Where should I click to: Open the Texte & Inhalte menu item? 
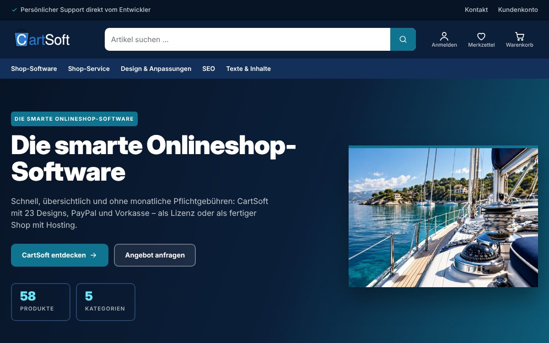(x=248, y=69)
